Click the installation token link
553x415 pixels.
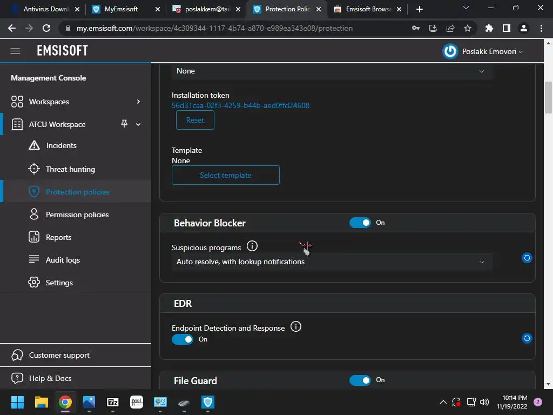pyautogui.click(x=240, y=105)
